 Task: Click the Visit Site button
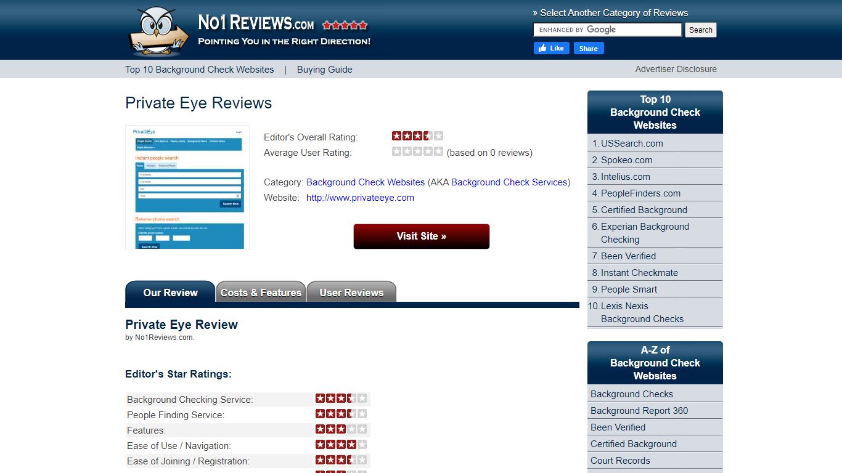pos(422,236)
